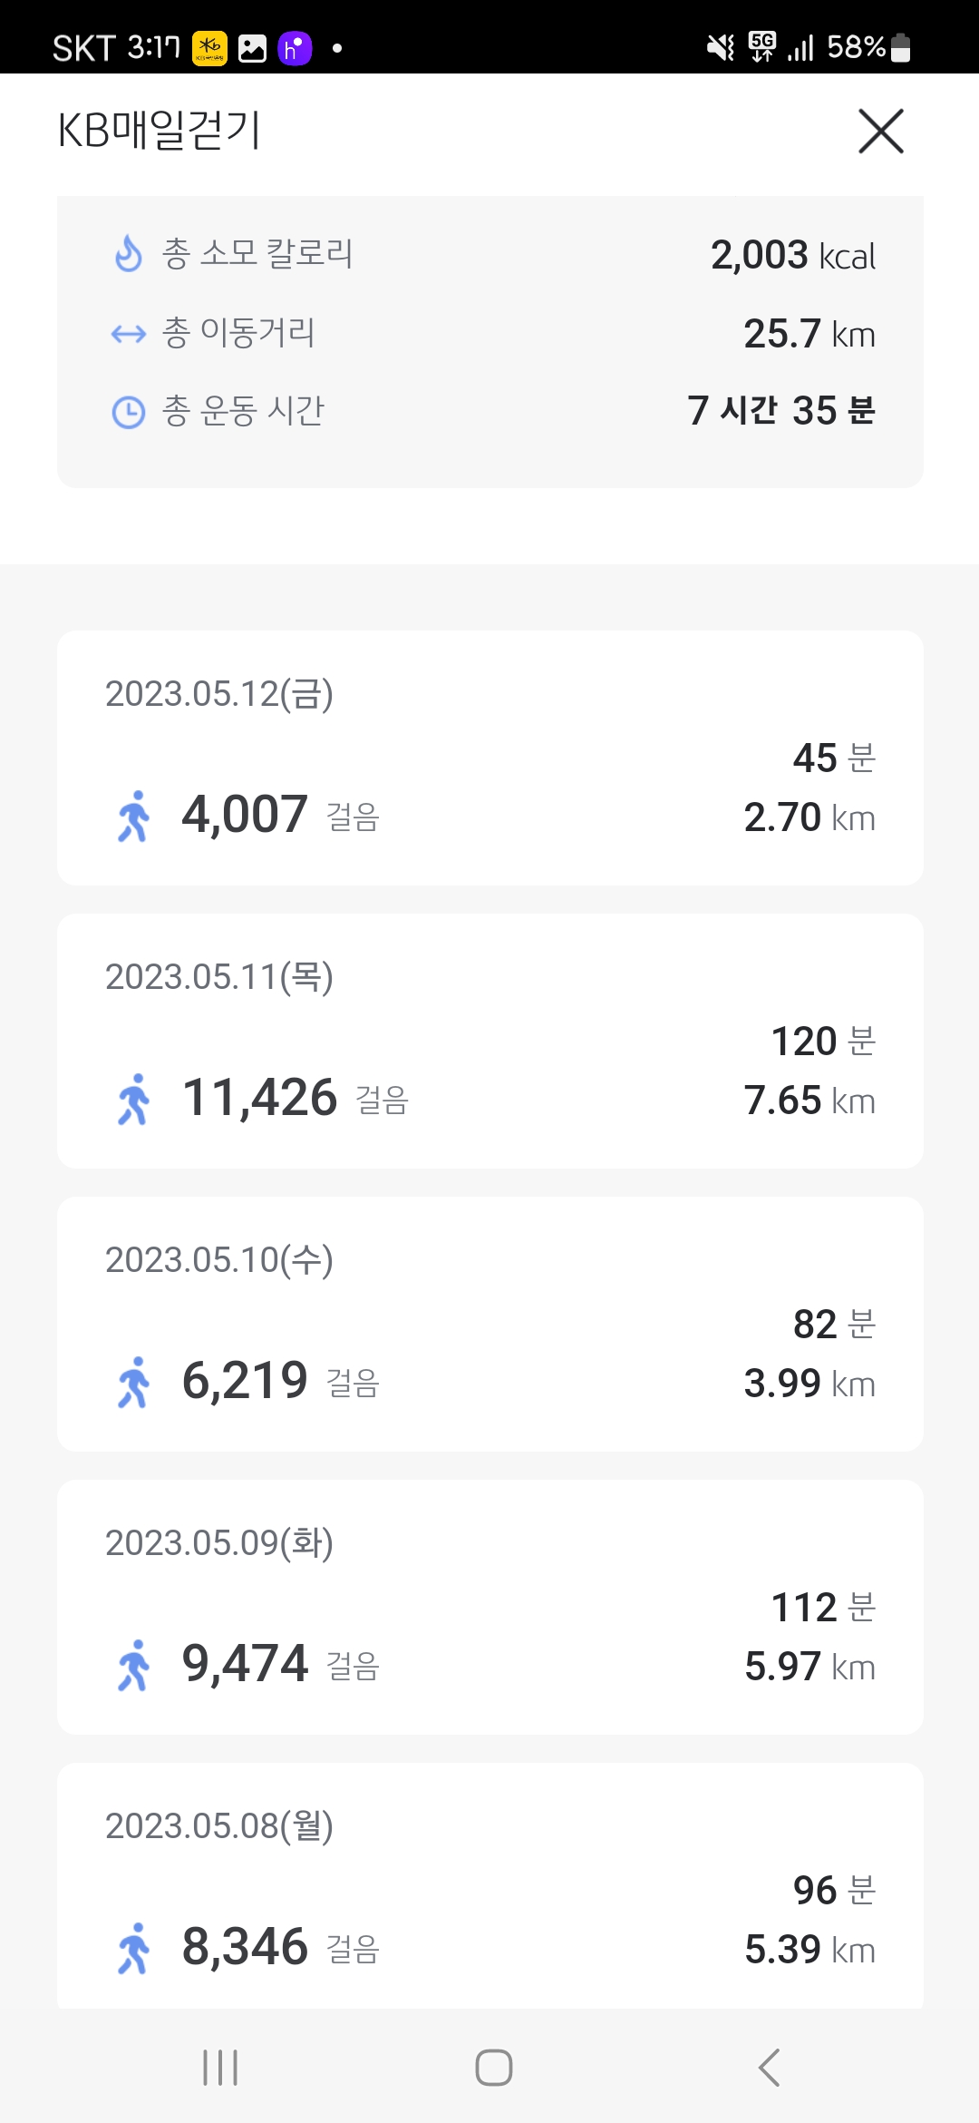The height and width of the screenshot is (2123, 979).
Task: Open the recent apps navigation button
Action: tap(220, 2068)
